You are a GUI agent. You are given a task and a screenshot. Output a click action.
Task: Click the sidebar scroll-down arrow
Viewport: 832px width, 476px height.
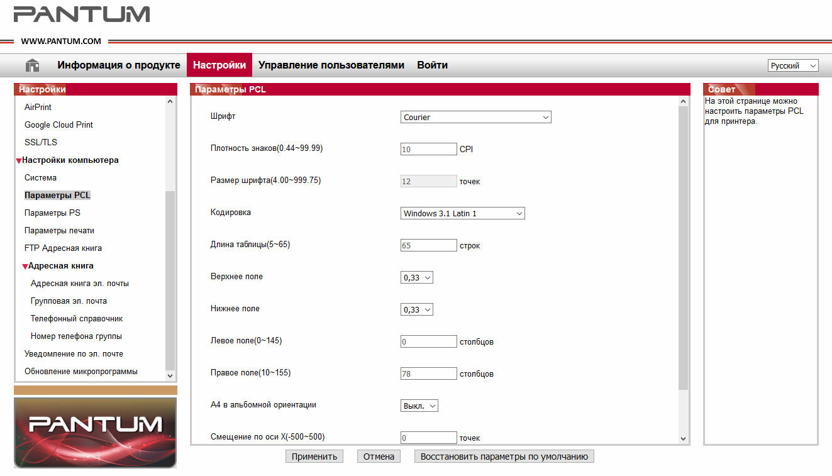(x=170, y=375)
